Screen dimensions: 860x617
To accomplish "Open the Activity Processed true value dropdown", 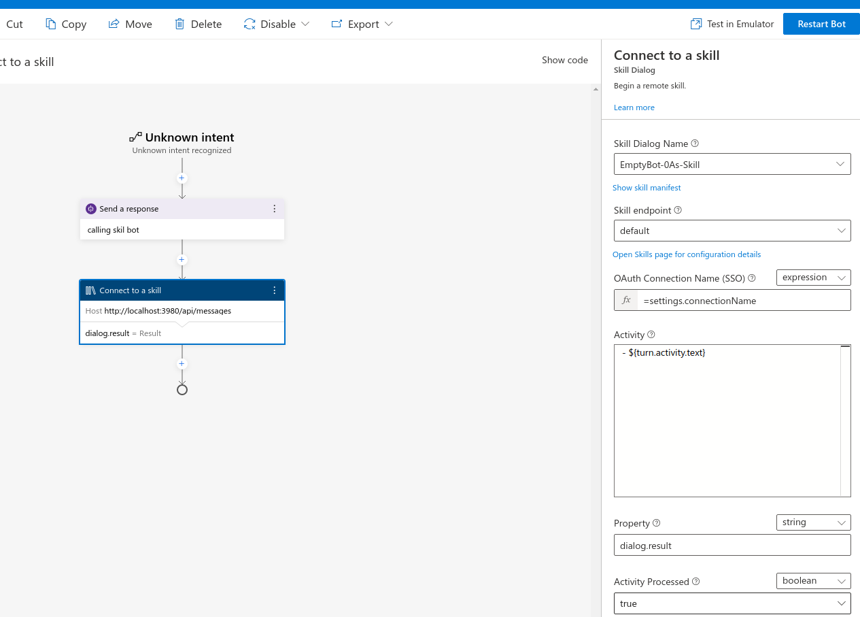I will (x=732, y=603).
